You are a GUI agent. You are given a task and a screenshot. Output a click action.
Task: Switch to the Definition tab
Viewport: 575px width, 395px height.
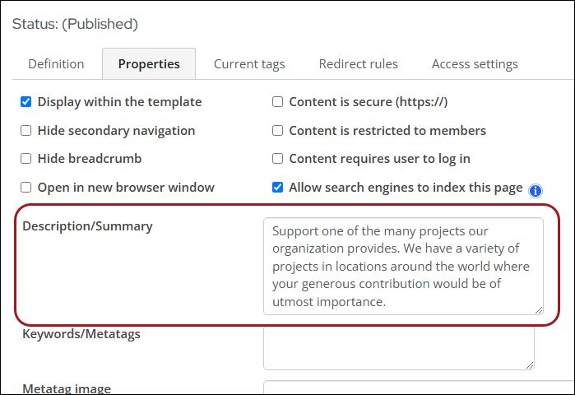pos(56,64)
